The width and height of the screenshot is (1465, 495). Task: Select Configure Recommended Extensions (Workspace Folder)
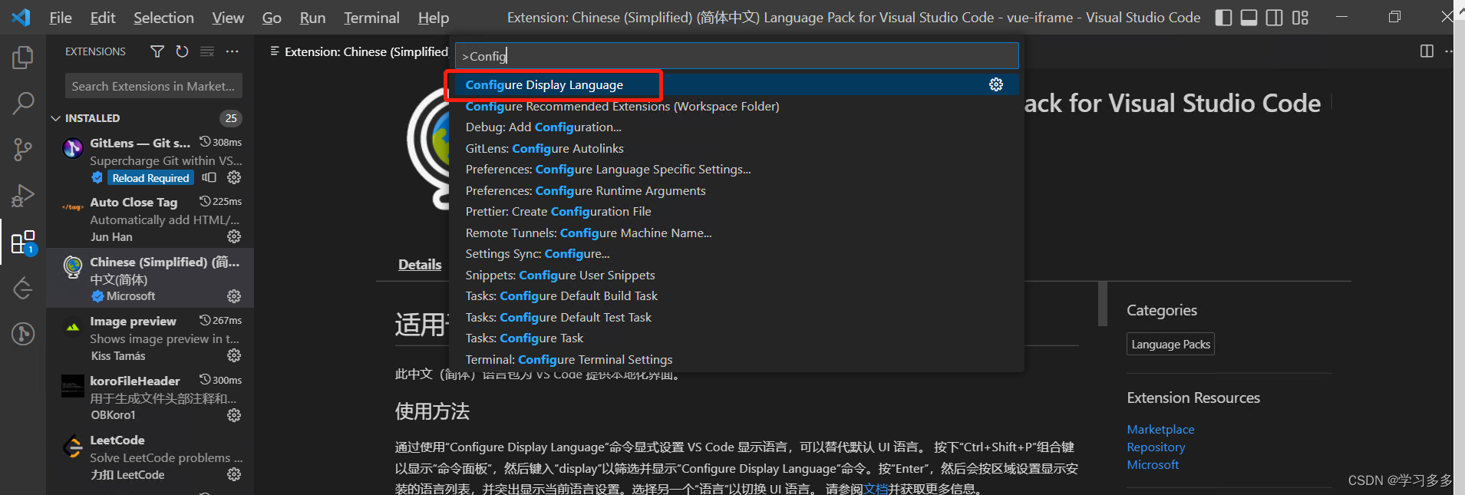pos(737,106)
